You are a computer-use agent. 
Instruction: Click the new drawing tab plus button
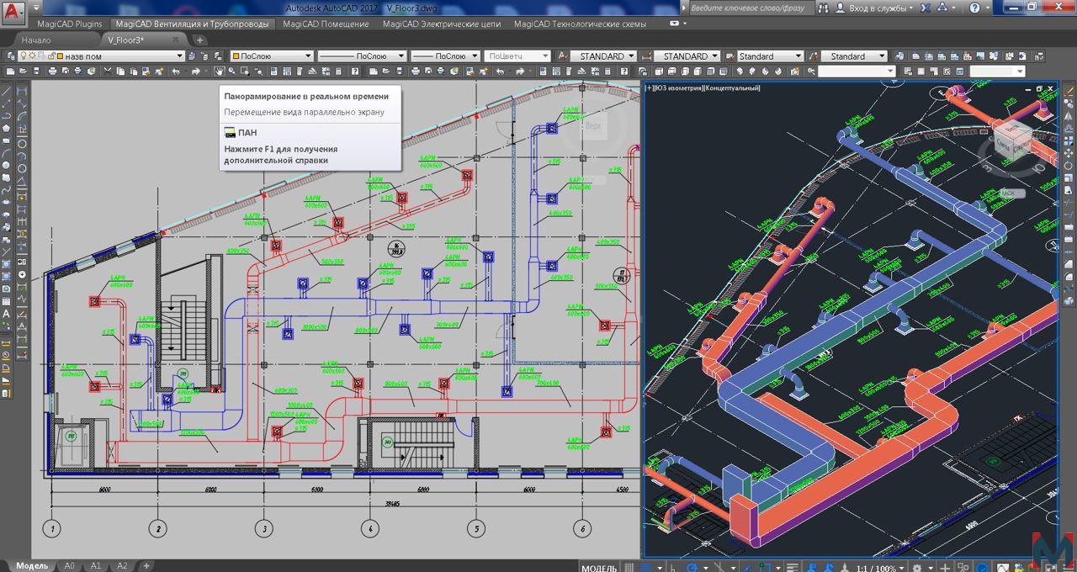coord(200,40)
